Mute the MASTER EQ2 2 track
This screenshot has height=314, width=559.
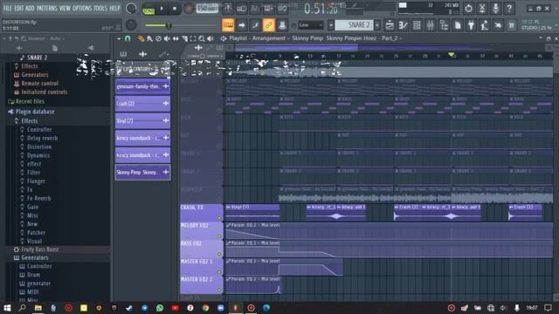click(219, 290)
